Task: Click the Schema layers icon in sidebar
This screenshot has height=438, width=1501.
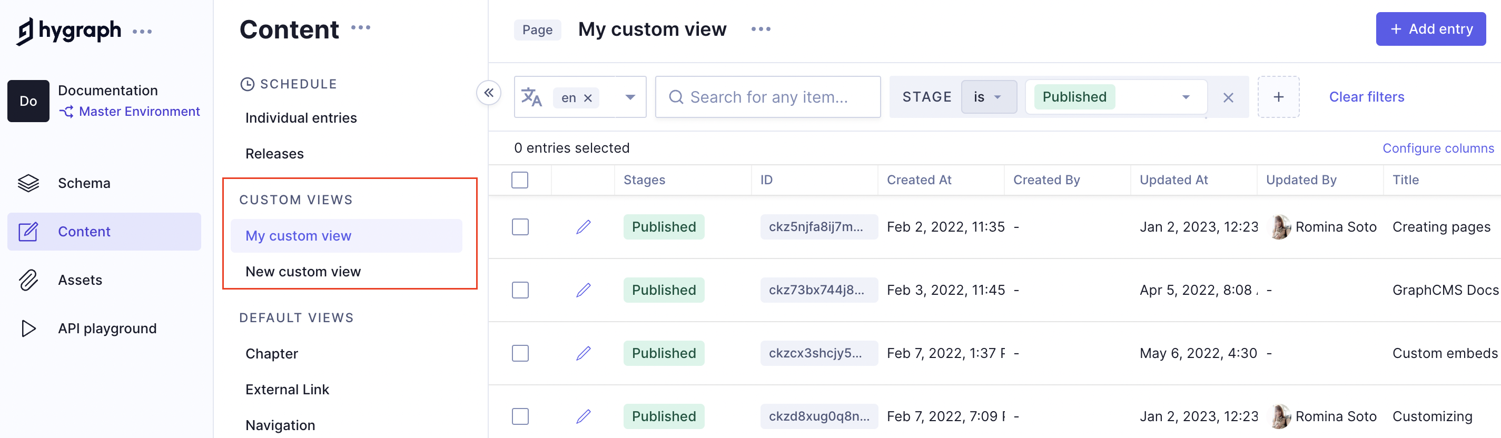Action: point(28,183)
